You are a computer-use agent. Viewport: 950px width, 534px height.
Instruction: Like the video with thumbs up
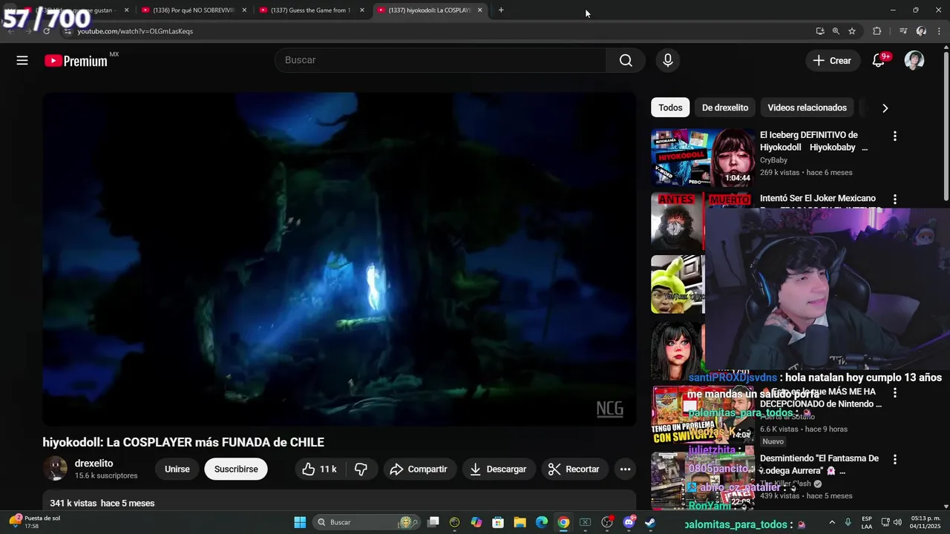point(319,469)
